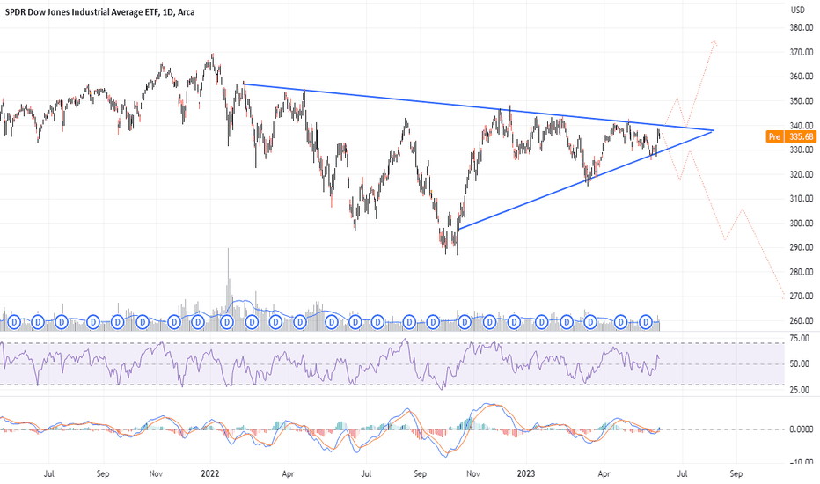Click the rightmost dividend D marker
Image resolution: width=820 pixels, height=484 pixels.
coord(647,322)
